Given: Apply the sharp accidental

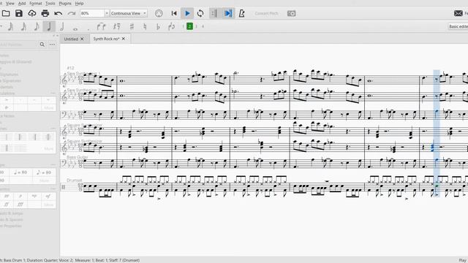Looking at the screenshot, I should [132, 26].
